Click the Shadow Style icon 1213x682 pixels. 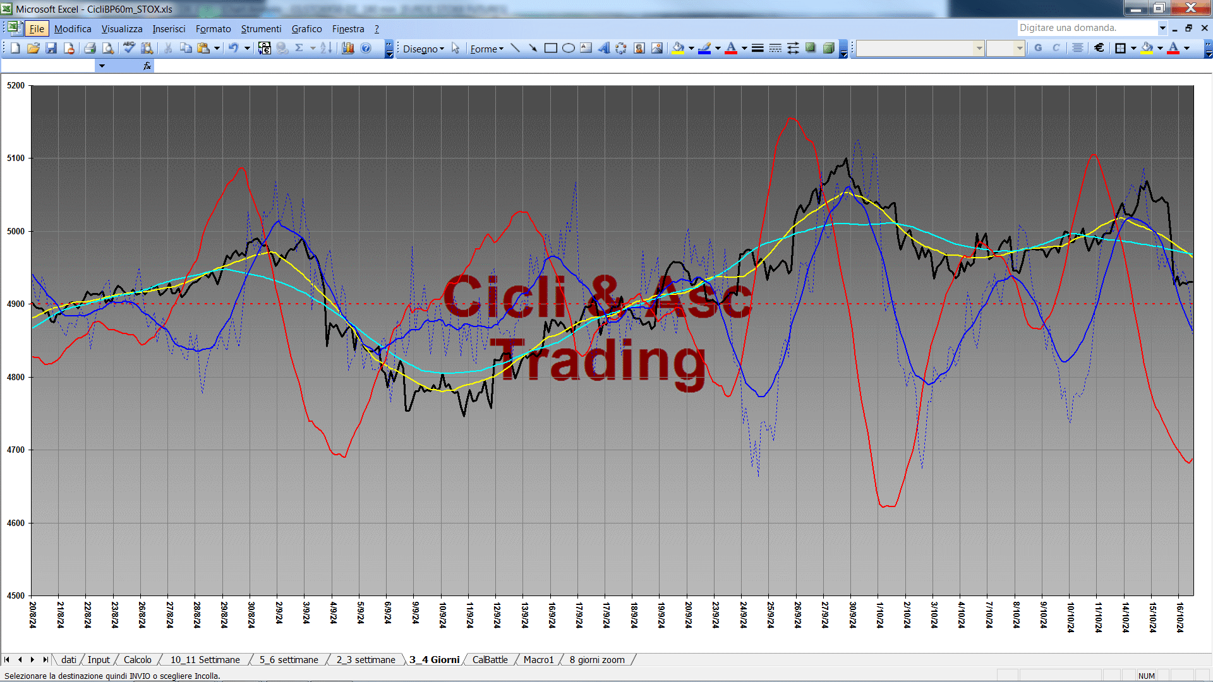coord(811,48)
